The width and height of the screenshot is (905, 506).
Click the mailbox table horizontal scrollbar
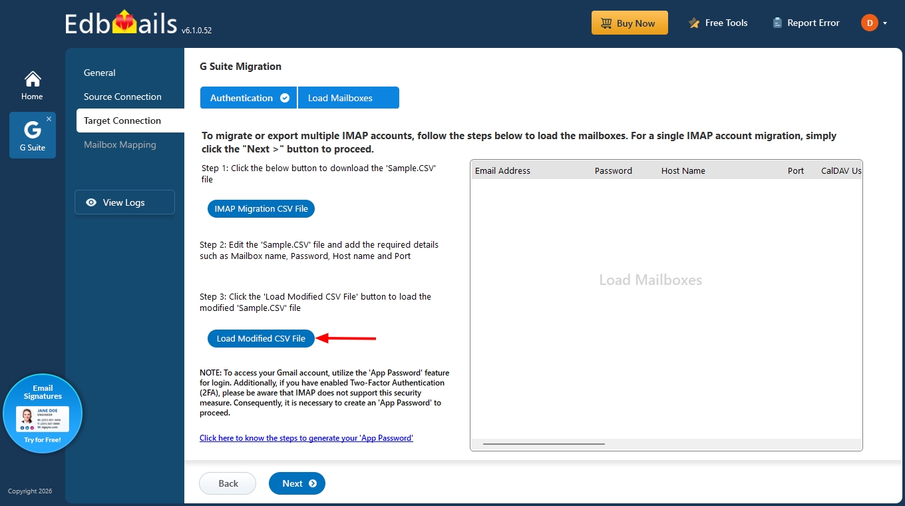click(x=544, y=443)
